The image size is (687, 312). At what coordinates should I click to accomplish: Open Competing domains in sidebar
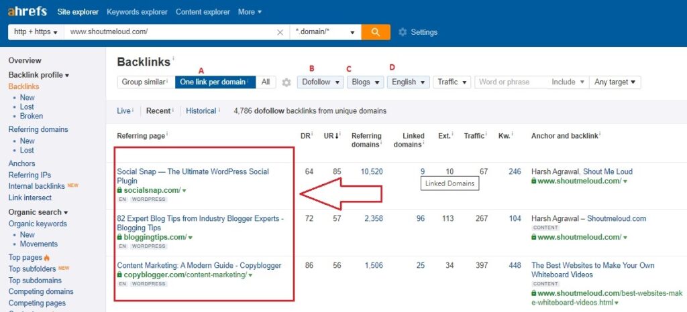[x=41, y=291]
